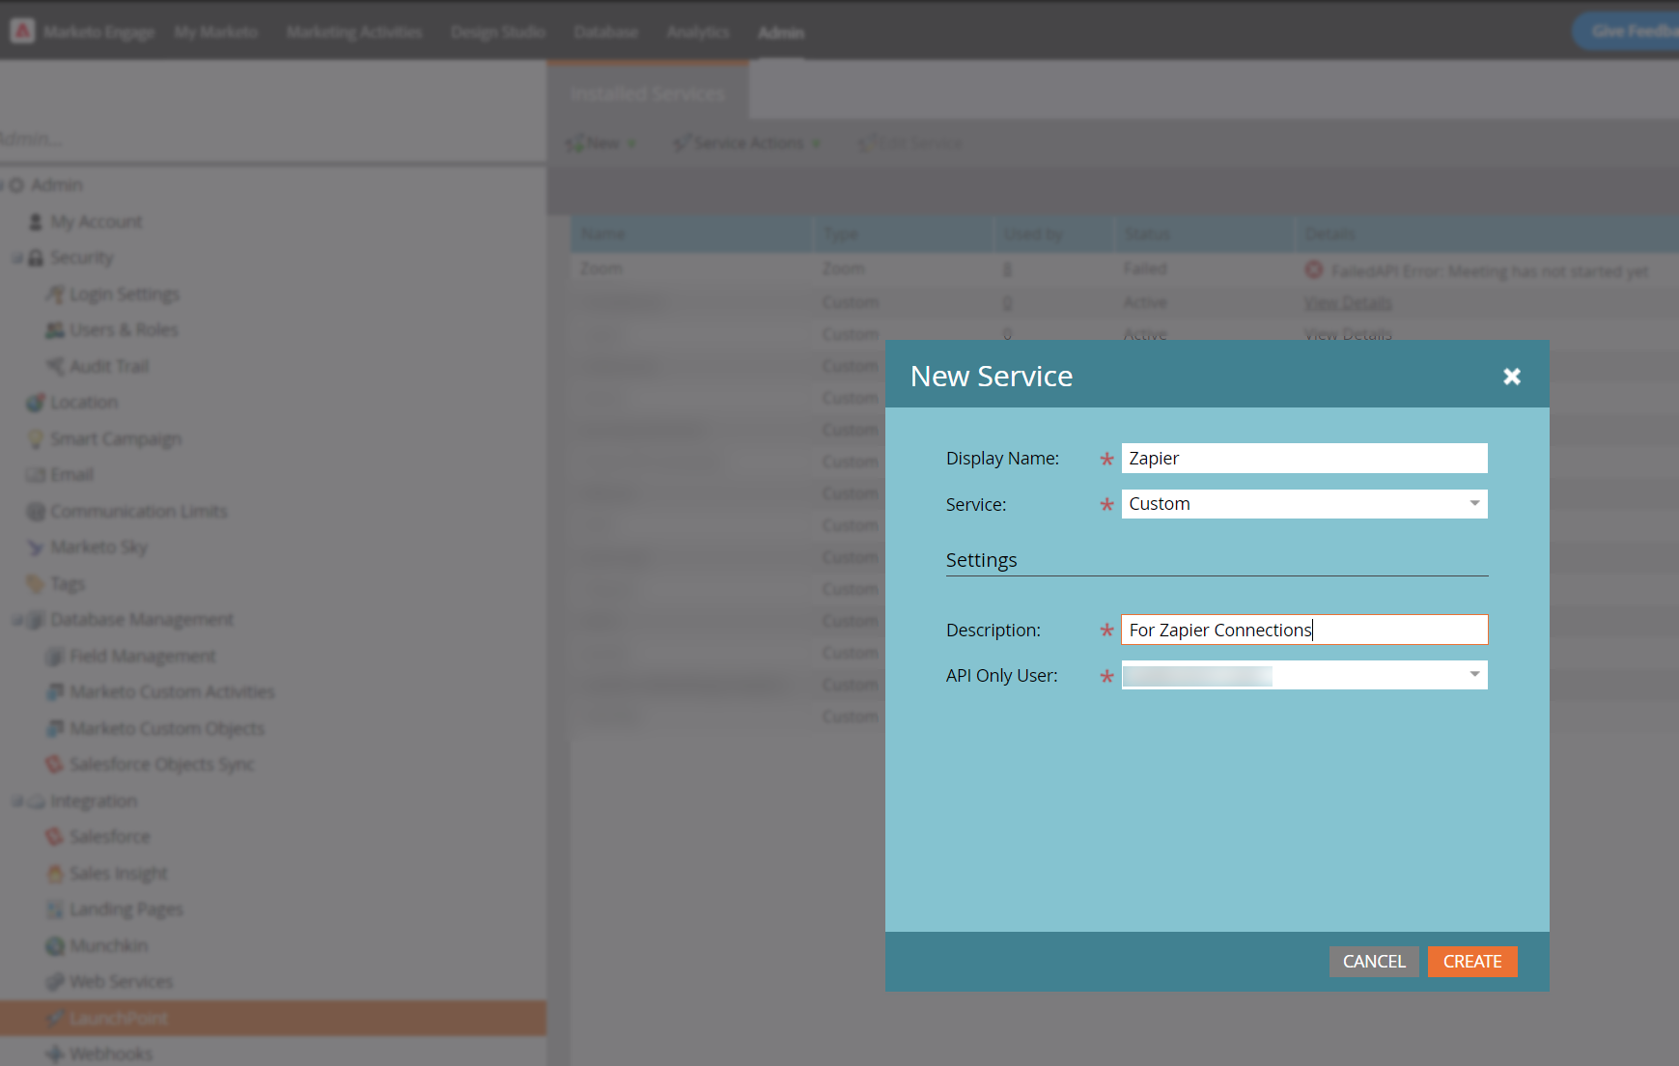Viewport: 1679px width, 1066px height.
Task: Select the Installed Services tab
Action: pos(648,93)
